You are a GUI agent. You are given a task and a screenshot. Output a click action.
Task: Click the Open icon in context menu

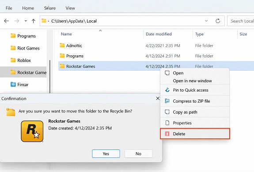(167, 73)
